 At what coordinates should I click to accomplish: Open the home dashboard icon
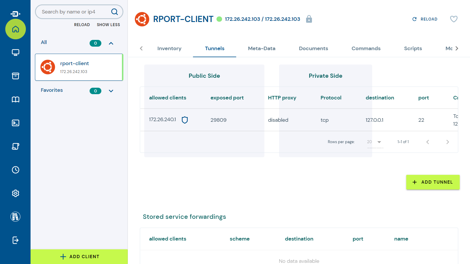pos(16,29)
